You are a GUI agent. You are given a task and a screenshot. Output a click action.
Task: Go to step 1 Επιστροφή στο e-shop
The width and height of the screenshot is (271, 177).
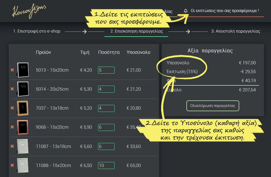37,31
